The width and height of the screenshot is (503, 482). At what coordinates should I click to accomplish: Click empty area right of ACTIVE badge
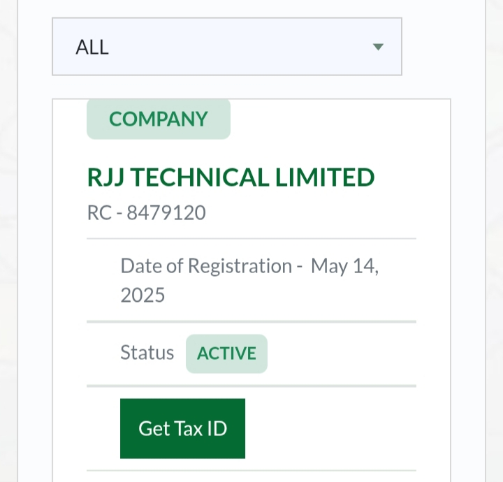(x=342, y=353)
